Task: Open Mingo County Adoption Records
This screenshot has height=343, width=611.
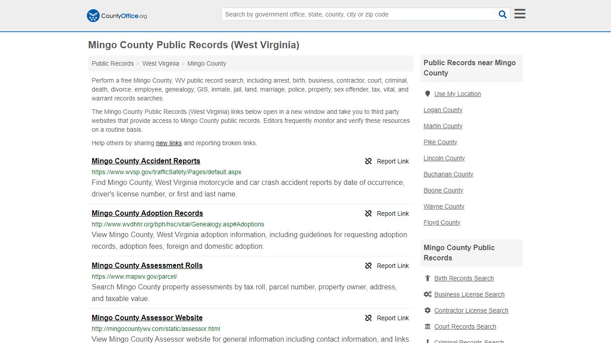Action: pyautogui.click(x=147, y=213)
